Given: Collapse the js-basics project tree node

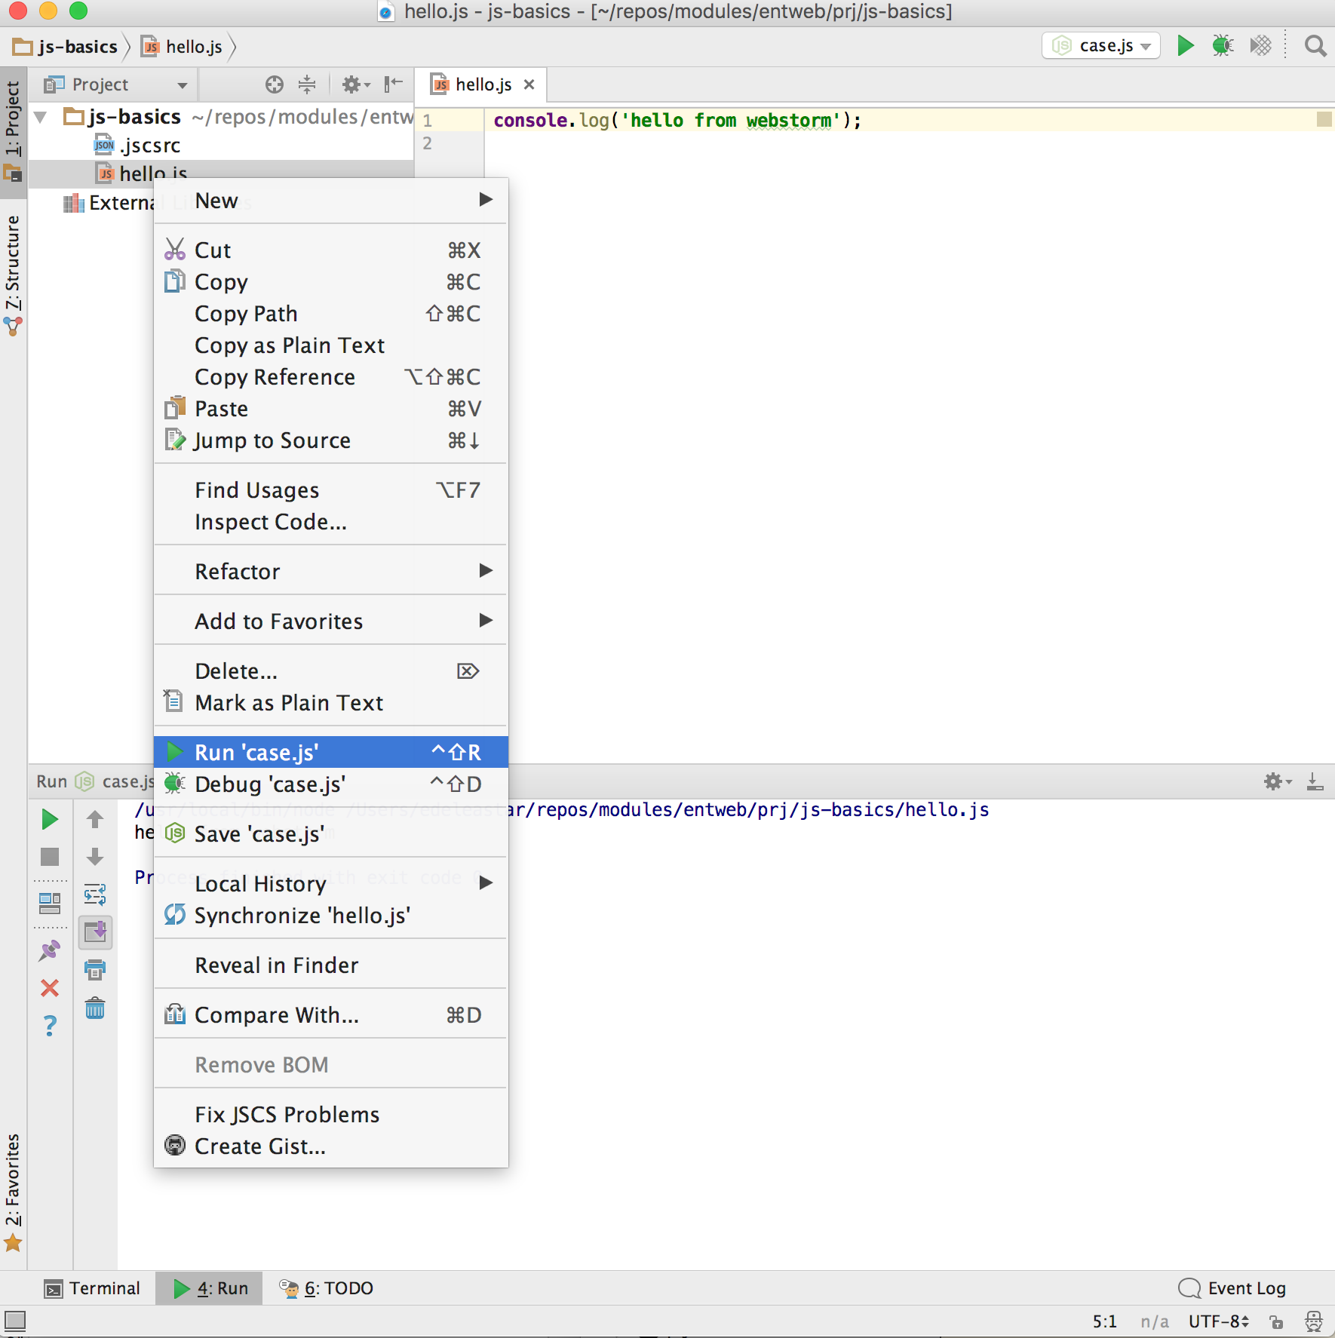Looking at the screenshot, I should coord(41,117).
